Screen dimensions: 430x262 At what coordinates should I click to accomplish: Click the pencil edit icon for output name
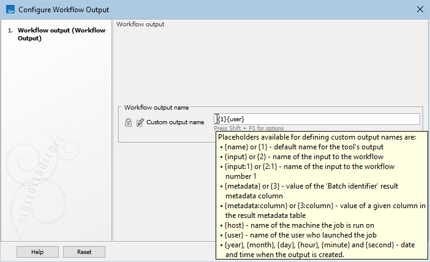click(140, 122)
